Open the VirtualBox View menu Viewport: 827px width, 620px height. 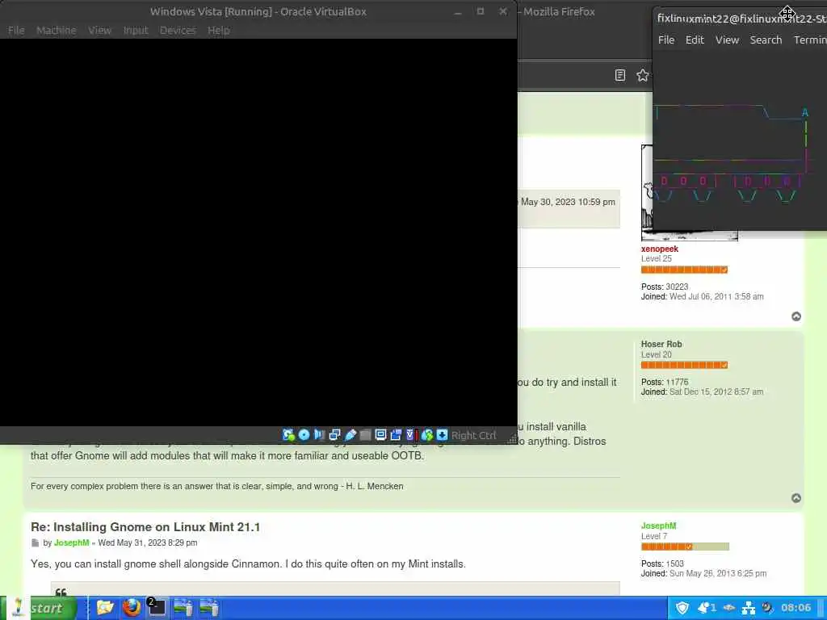(x=99, y=30)
